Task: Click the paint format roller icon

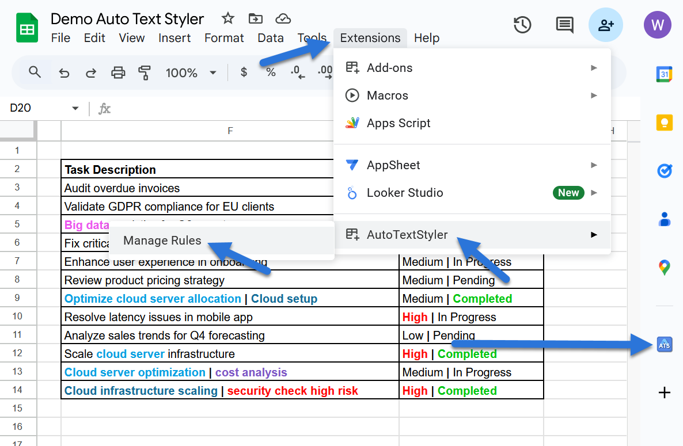Action: pyautogui.click(x=145, y=73)
